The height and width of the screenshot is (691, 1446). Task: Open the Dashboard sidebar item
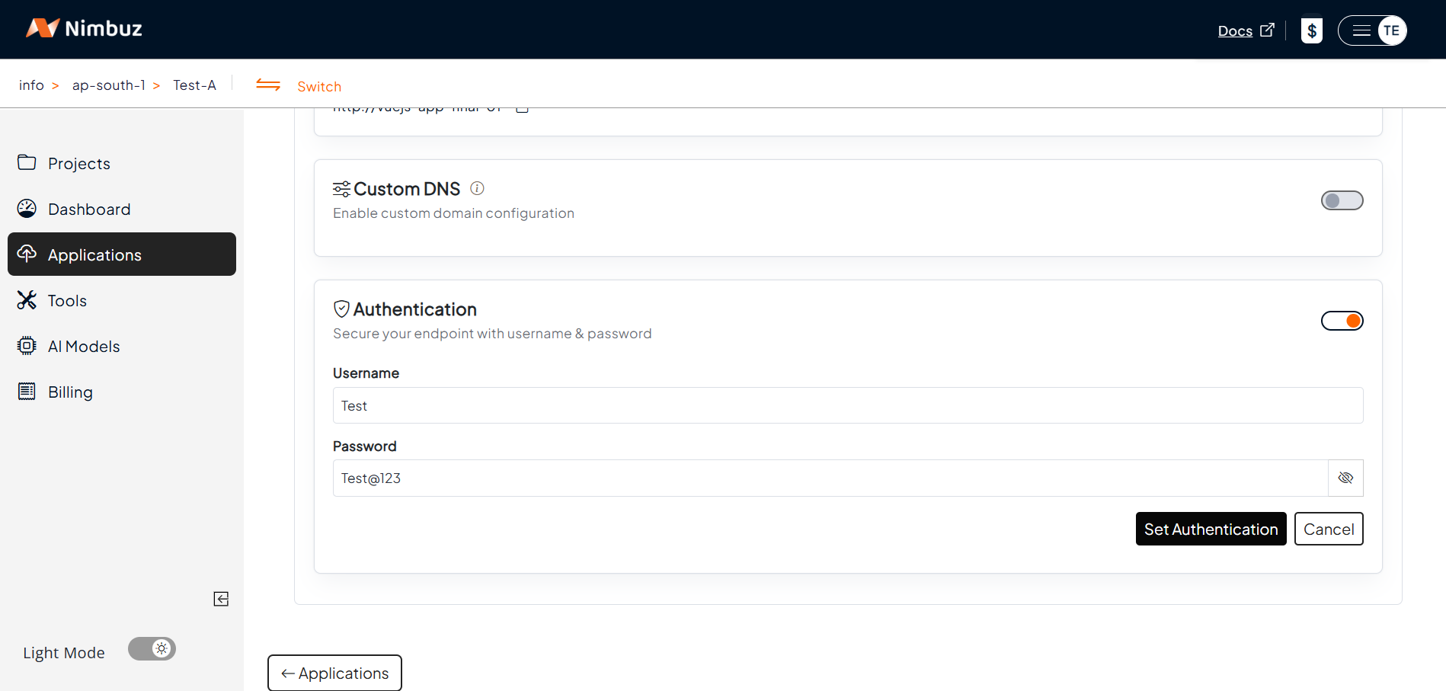click(x=89, y=210)
